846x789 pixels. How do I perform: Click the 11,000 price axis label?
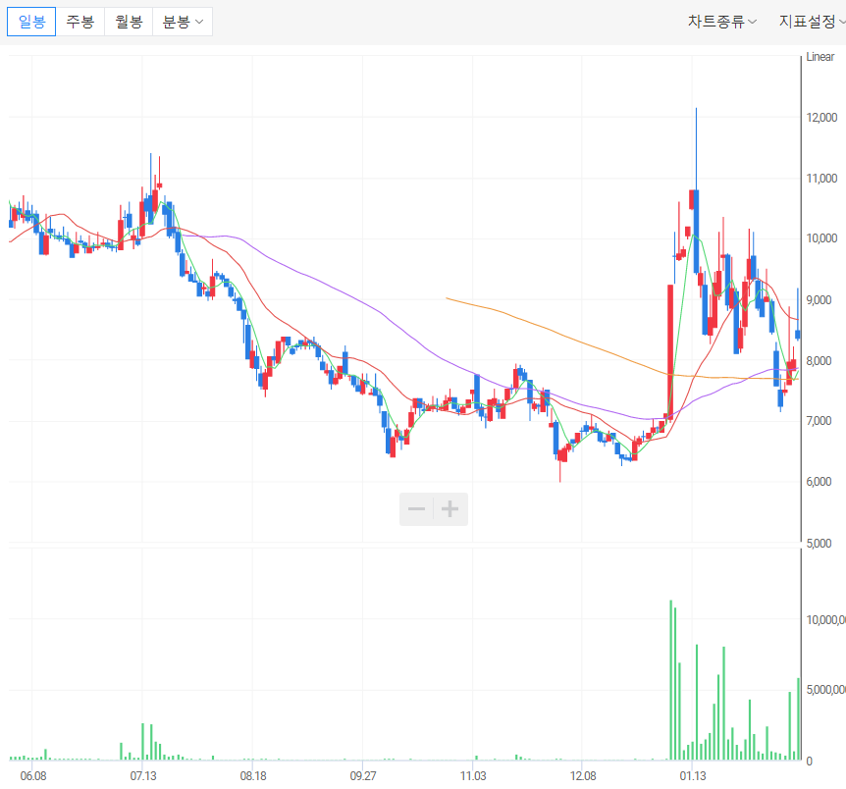[x=821, y=178]
